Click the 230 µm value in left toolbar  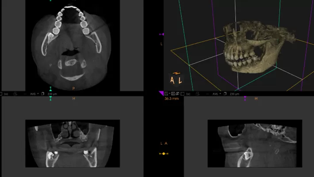click(52, 94)
